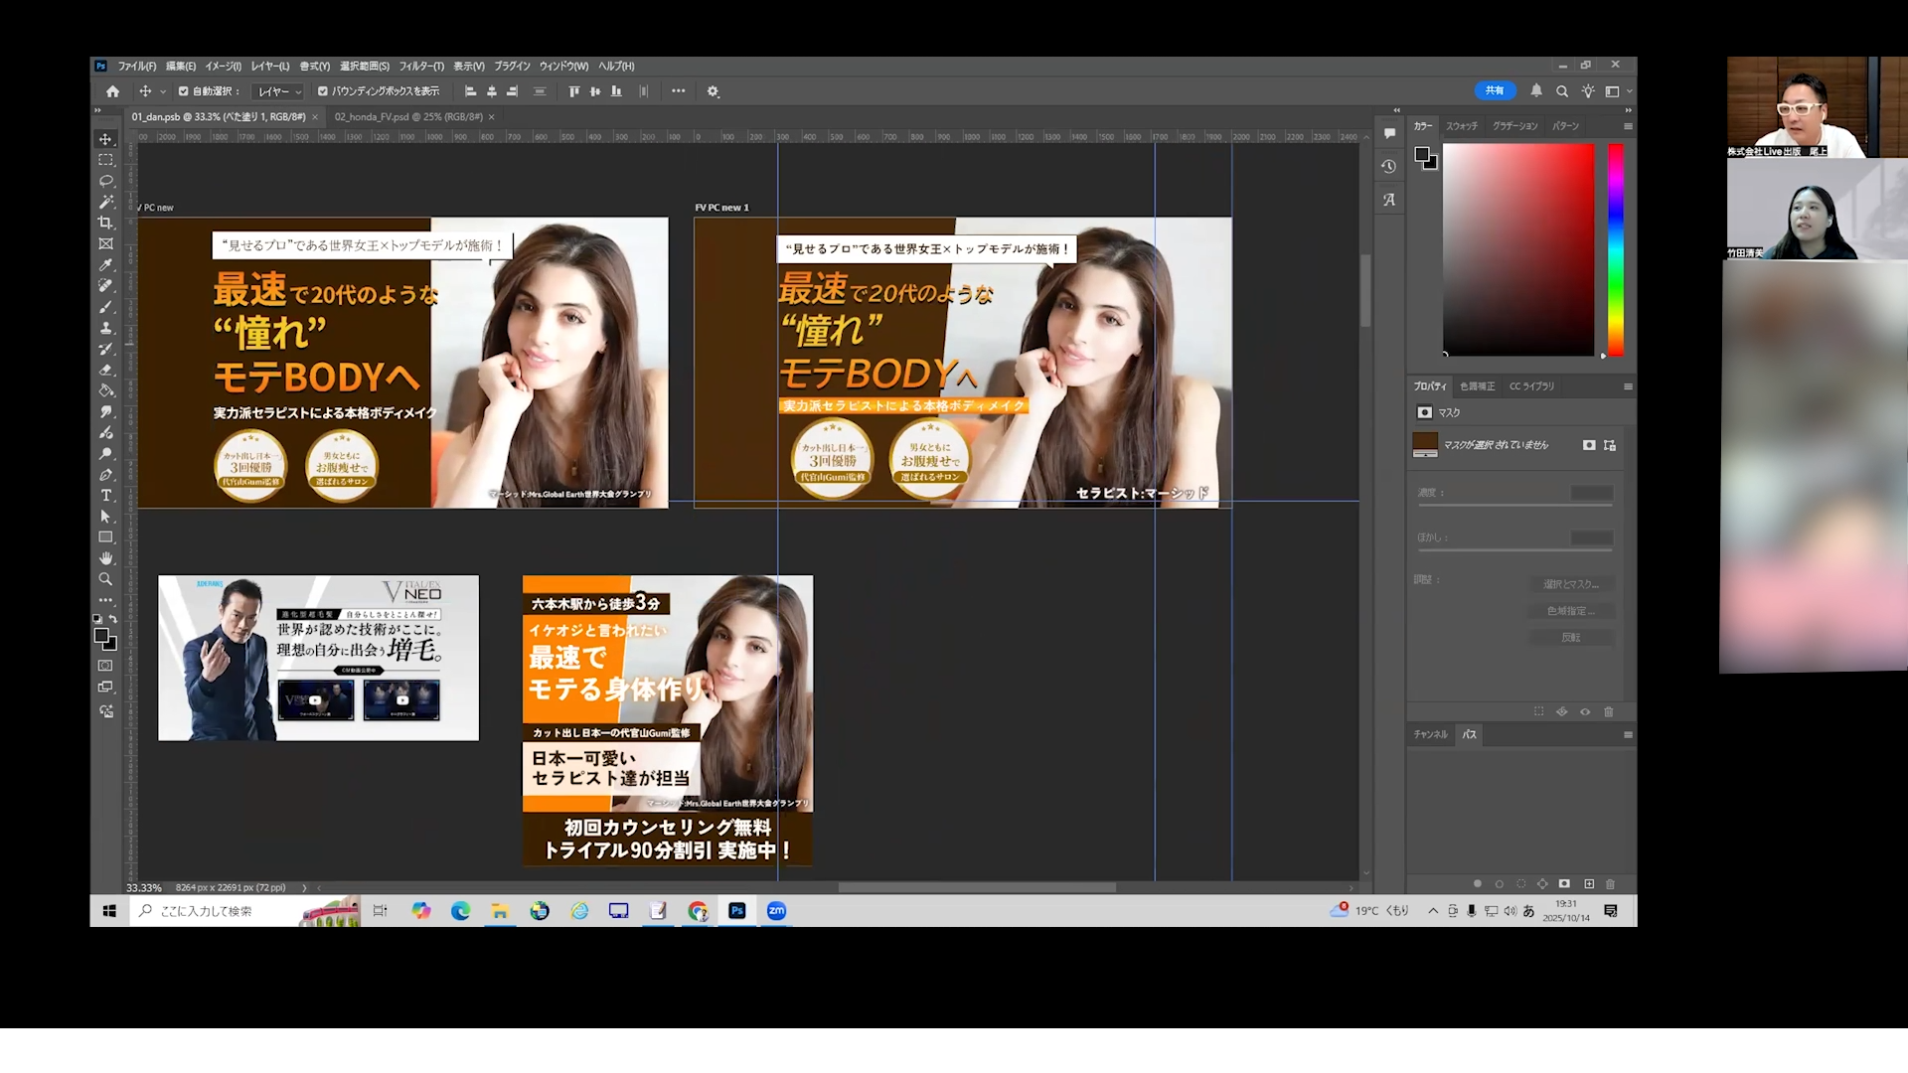Open the フィルター menu
The width and height of the screenshot is (1908, 1073).
(x=420, y=67)
